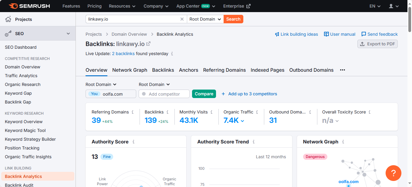Image resolution: width=412 pixels, height=187 pixels.
Task: Open the 2 backlinks live update link
Action: pos(123,54)
